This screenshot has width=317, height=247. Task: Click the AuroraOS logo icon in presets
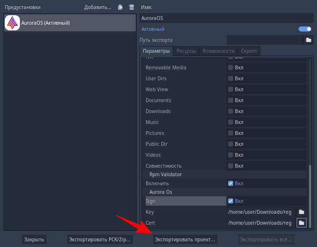[12, 23]
